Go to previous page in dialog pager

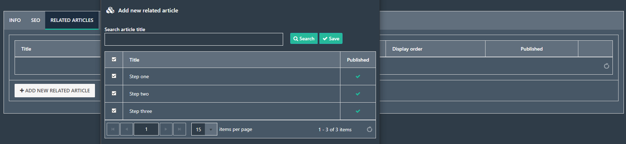[x=127, y=129]
